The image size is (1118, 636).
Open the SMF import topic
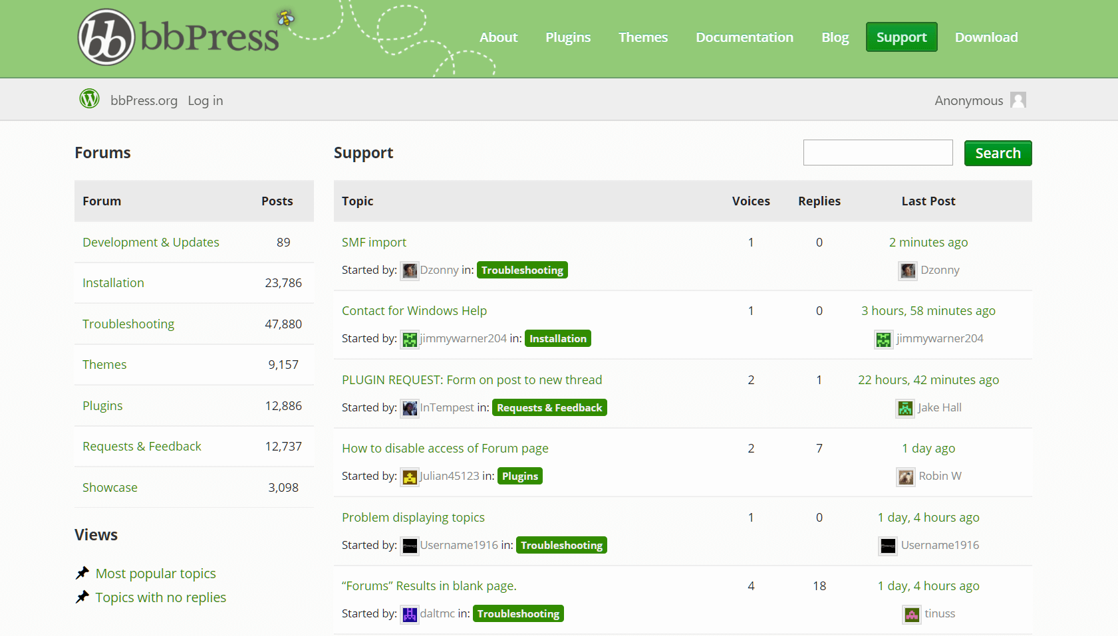click(374, 242)
